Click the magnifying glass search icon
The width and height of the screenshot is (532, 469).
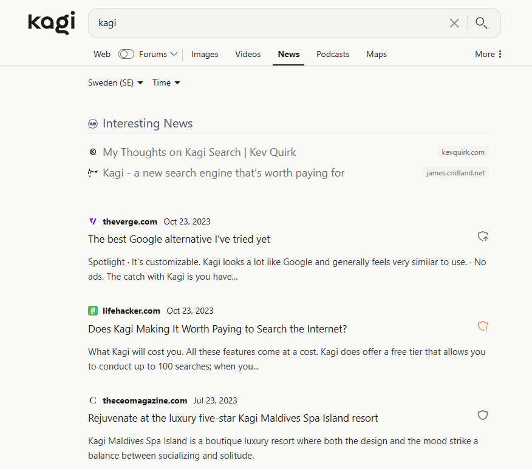[x=482, y=23]
